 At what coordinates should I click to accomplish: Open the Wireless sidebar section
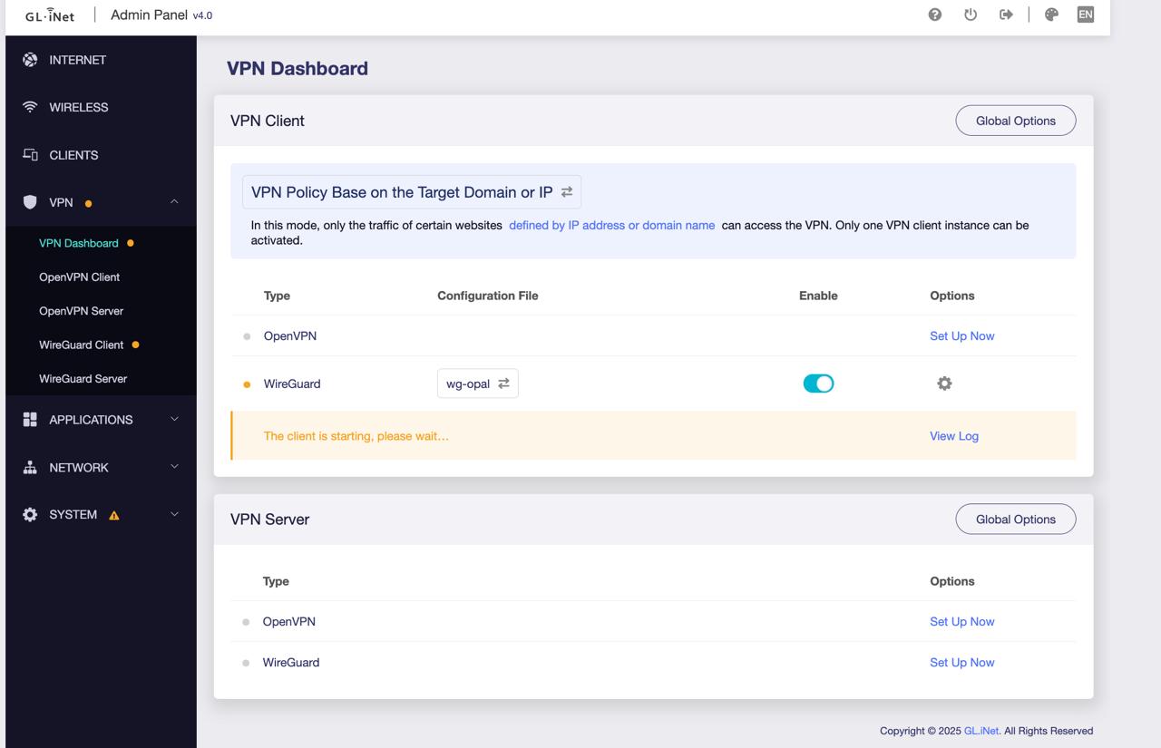[x=79, y=107]
